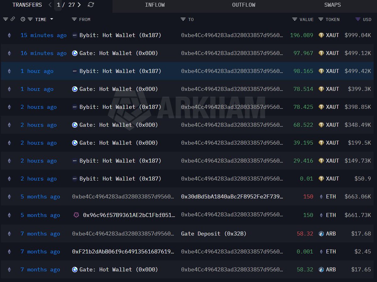This screenshot has width=377, height=282.
Task: Open the FROM column filter
Action: (74, 19)
